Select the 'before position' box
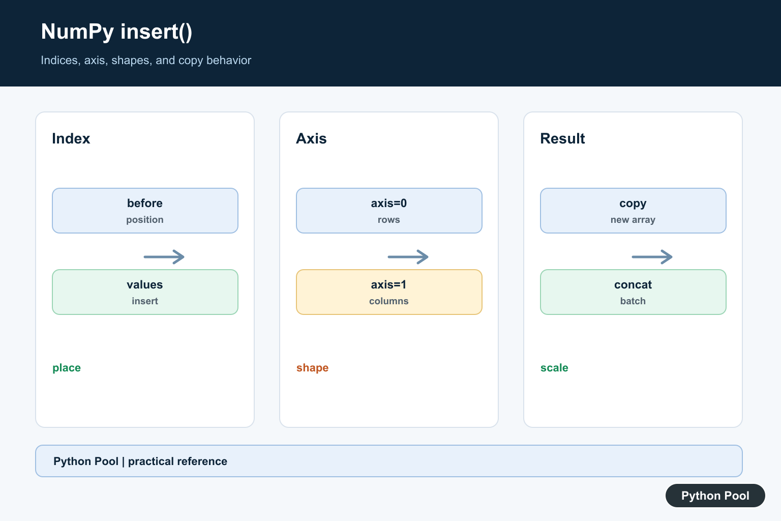781x521 pixels. (145, 211)
